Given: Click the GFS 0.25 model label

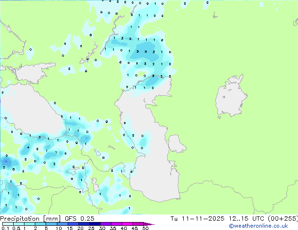Looking at the screenshot, I should pyautogui.click(x=79, y=219).
